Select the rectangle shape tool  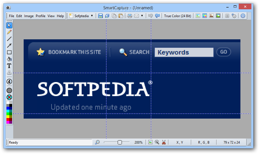coord(9,52)
